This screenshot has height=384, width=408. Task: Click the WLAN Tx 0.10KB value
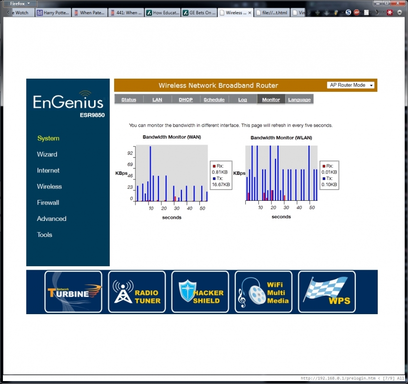tap(329, 185)
